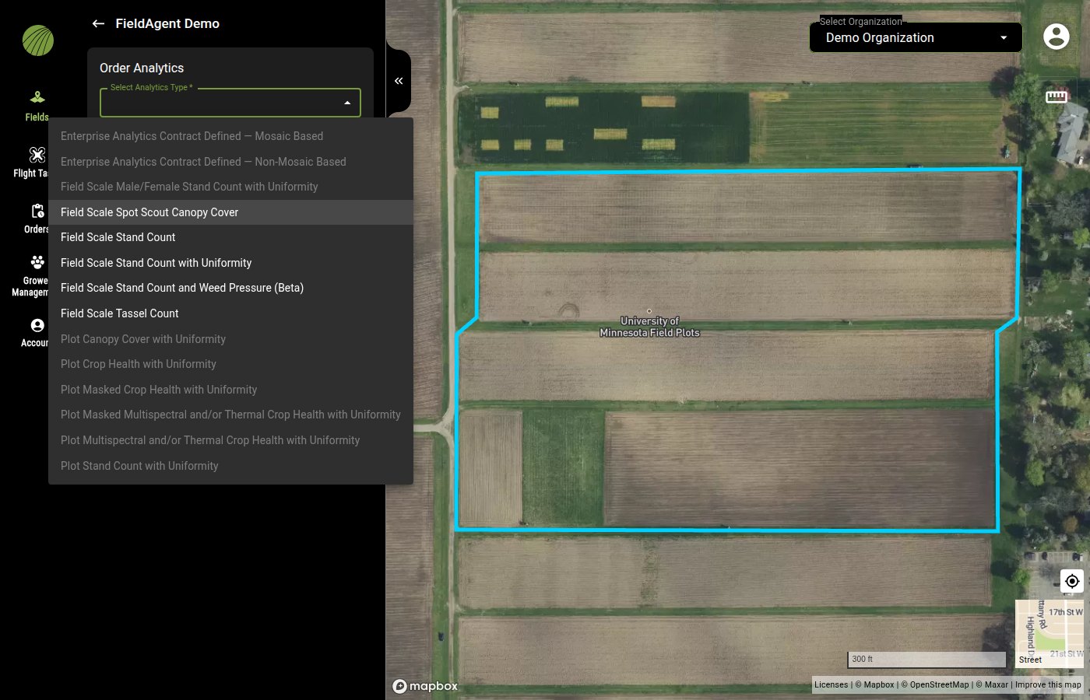Image resolution: width=1090 pixels, height=700 pixels.
Task: Click the Mapbox logo
Action: click(425, 686)
